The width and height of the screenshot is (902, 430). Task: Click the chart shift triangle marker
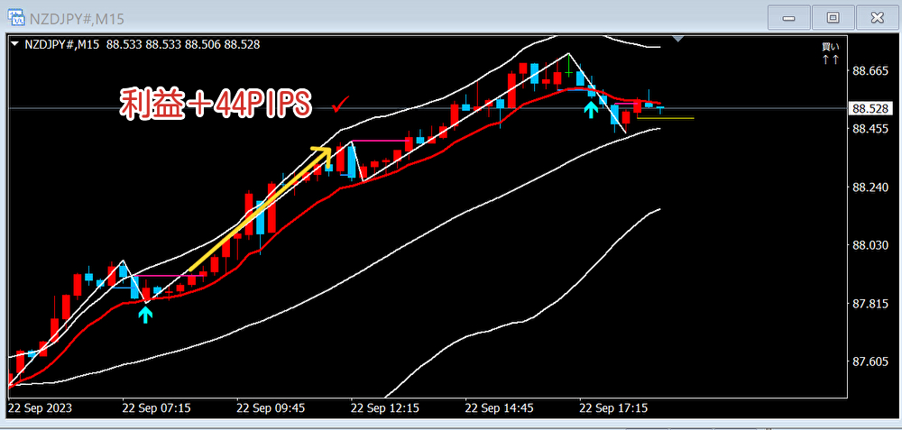click(678, 39)
